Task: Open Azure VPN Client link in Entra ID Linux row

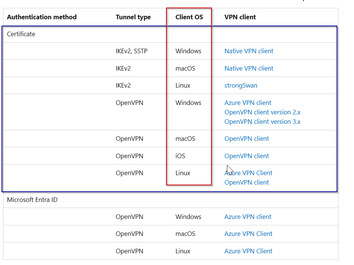Action: (x=248, y=251)
